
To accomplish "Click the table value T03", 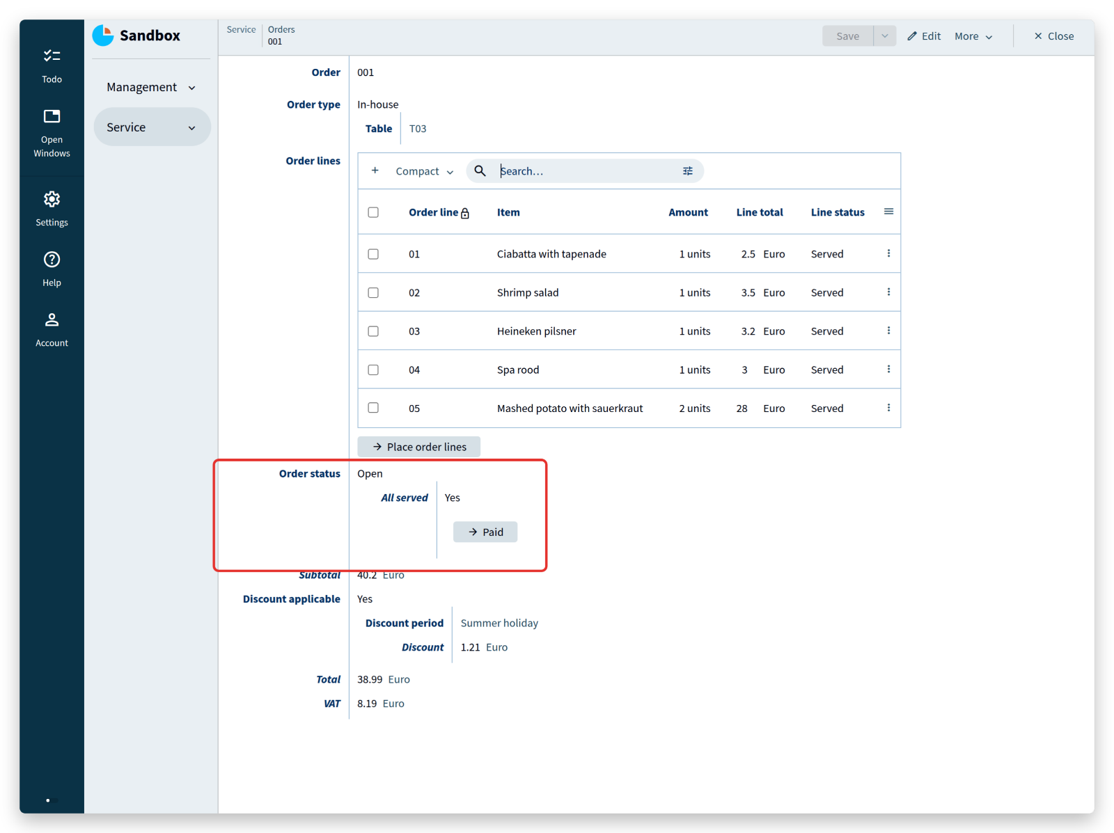I will pyautogui.click(x=418, y=129).
